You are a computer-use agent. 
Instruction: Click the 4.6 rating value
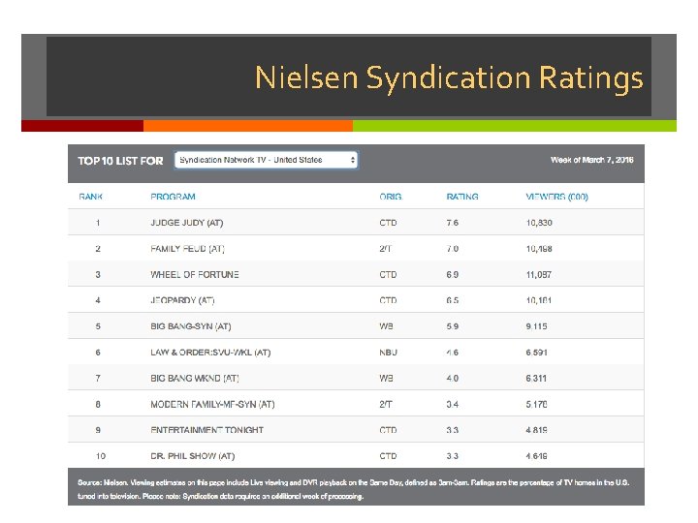pyautogui.click(x=453, y=353)
